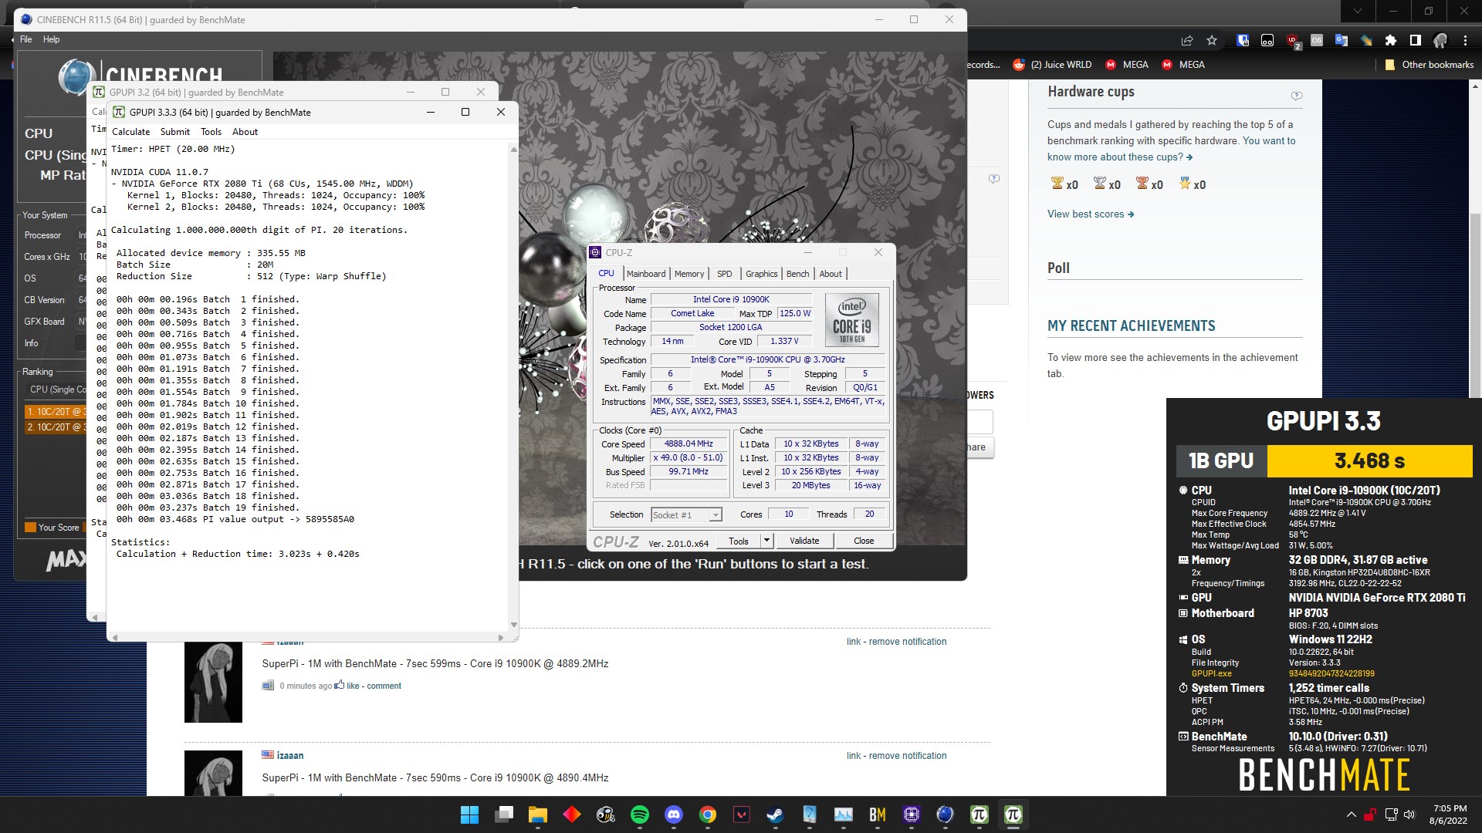
Task: Open Cinebench taskbar icon
Action: (946, 814)
